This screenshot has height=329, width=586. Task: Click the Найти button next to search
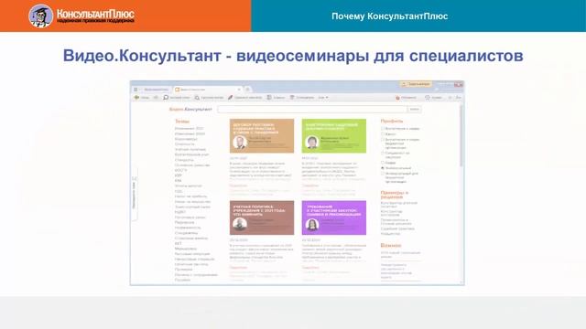pos(415,110)
